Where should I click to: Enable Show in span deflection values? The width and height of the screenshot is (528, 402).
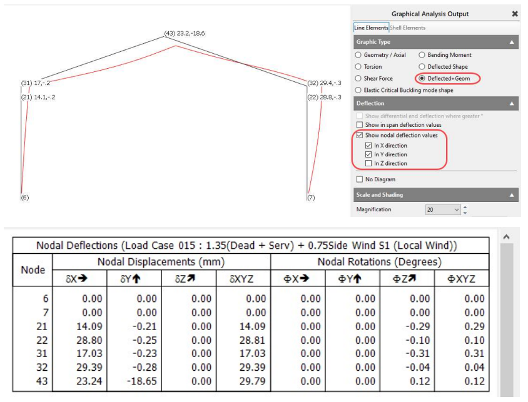[360, 125]
